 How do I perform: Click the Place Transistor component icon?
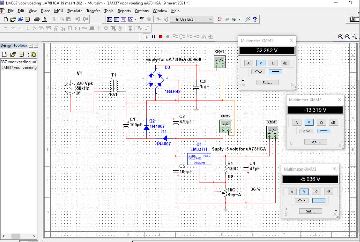click(27, 28)
